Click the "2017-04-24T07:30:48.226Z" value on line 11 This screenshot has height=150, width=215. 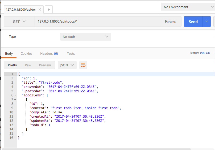point(79,117)
